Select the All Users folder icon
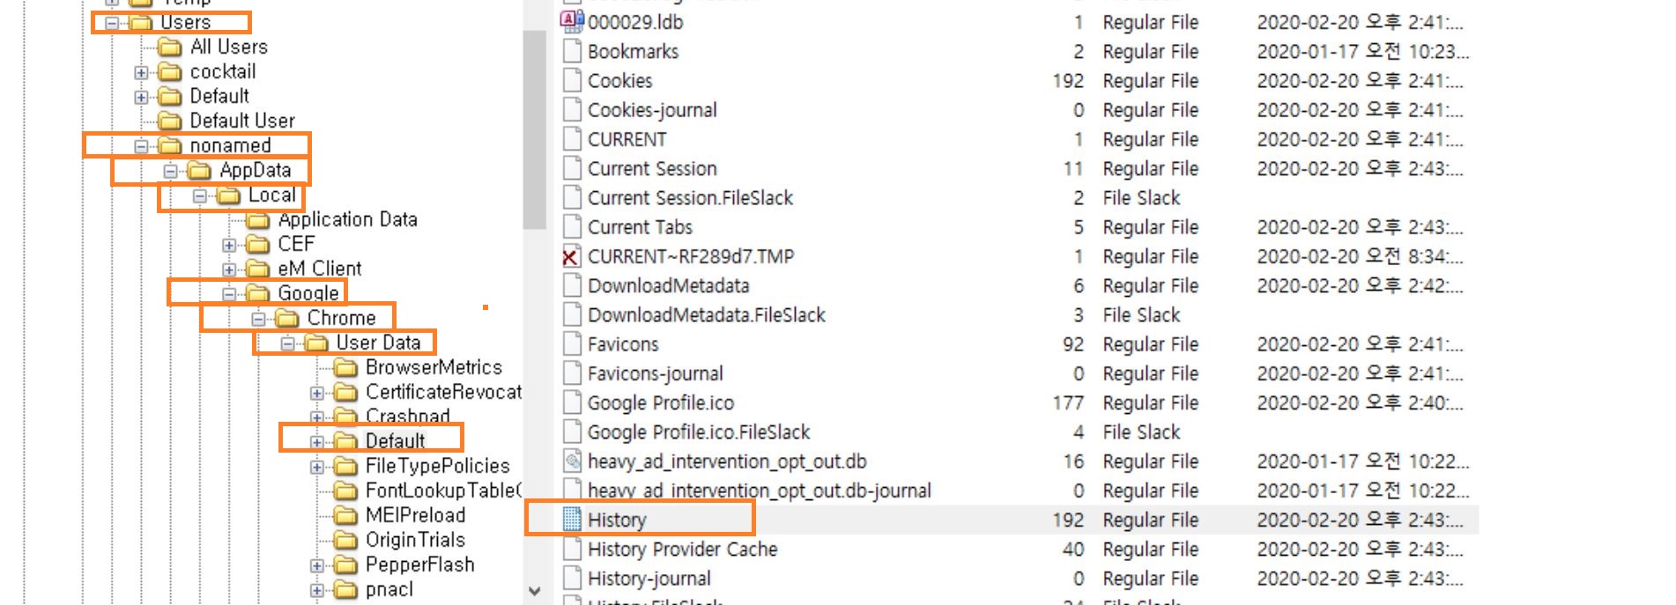 (169, 47)
